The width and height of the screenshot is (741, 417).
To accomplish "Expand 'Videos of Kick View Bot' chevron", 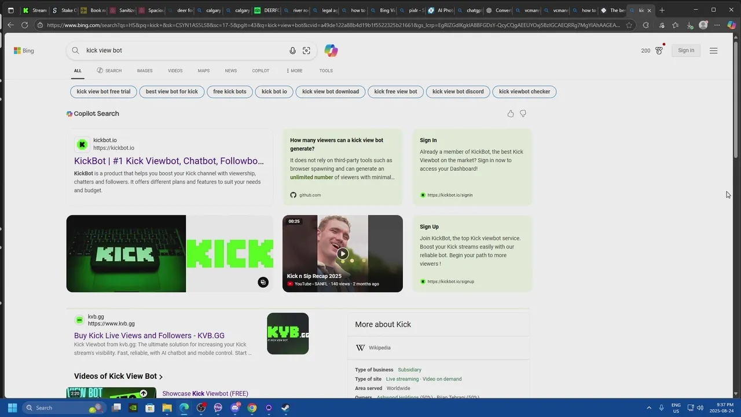I will coord(161,376).
